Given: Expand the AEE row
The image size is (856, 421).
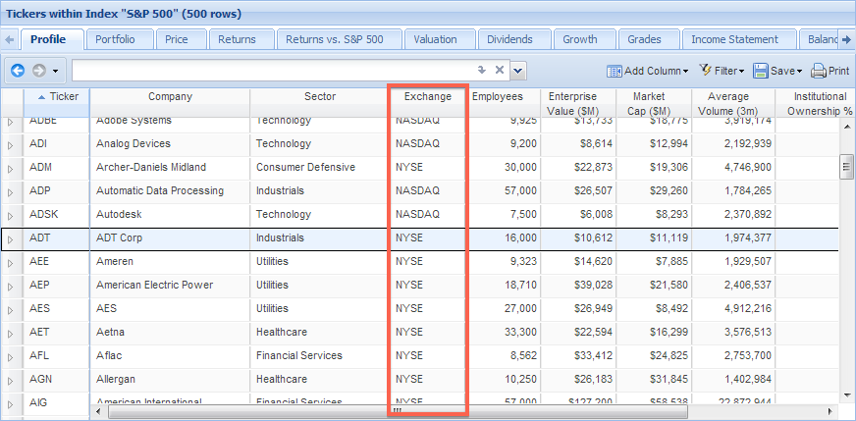Looking at the screenshot, I should 11,263.
